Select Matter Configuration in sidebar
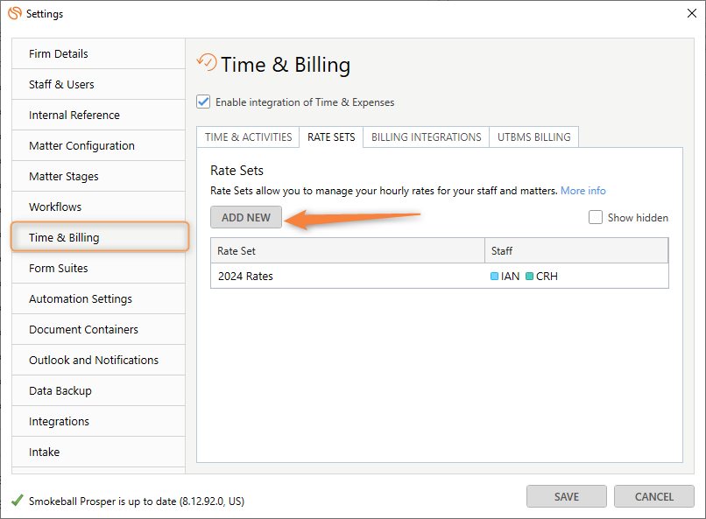The width and height of the screenshot is (706, 519). click(99, 145)
